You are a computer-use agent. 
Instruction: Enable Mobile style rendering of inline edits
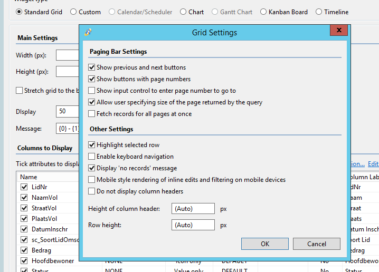pos(92,180)
